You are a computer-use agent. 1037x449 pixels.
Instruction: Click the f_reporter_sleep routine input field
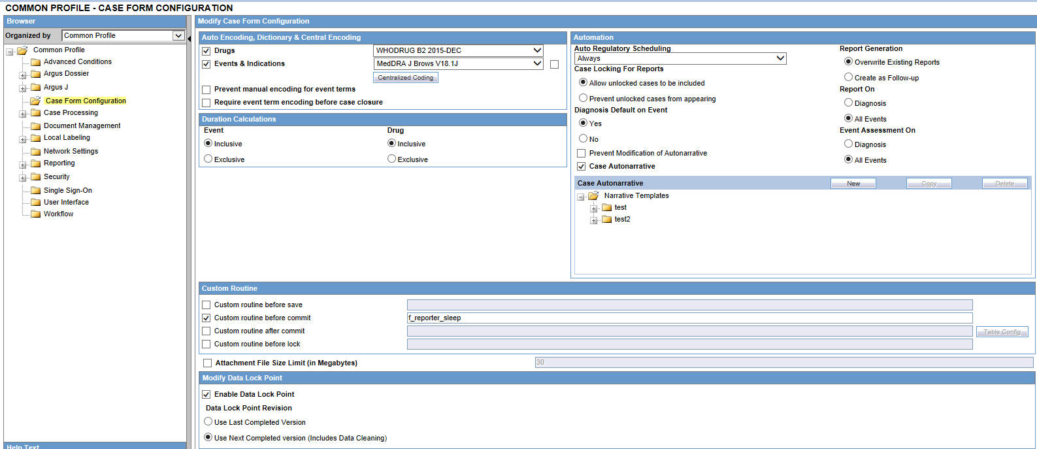point(690,318)
